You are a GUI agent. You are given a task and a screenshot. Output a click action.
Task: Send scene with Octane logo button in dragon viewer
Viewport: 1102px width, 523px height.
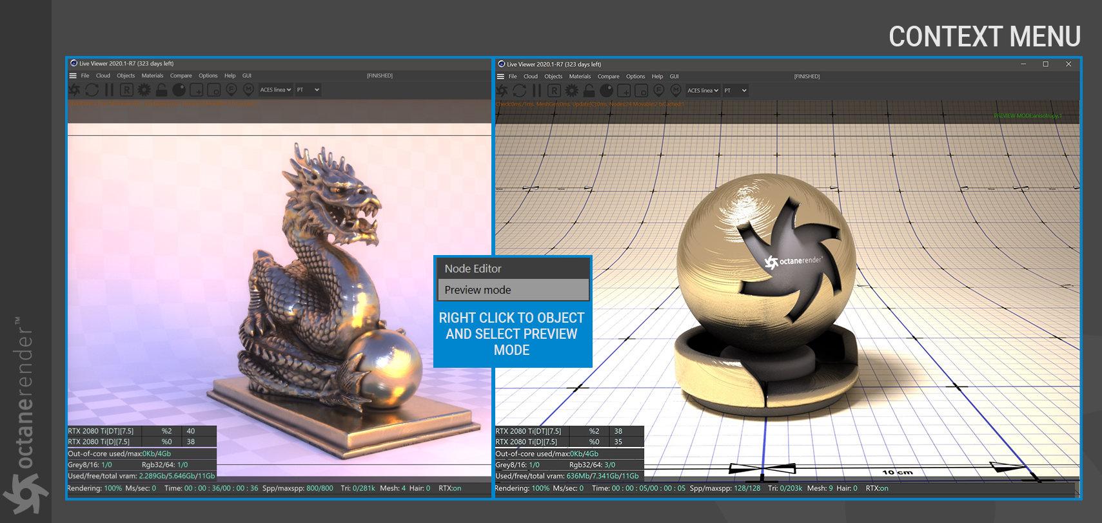click(x=74, y=90)
